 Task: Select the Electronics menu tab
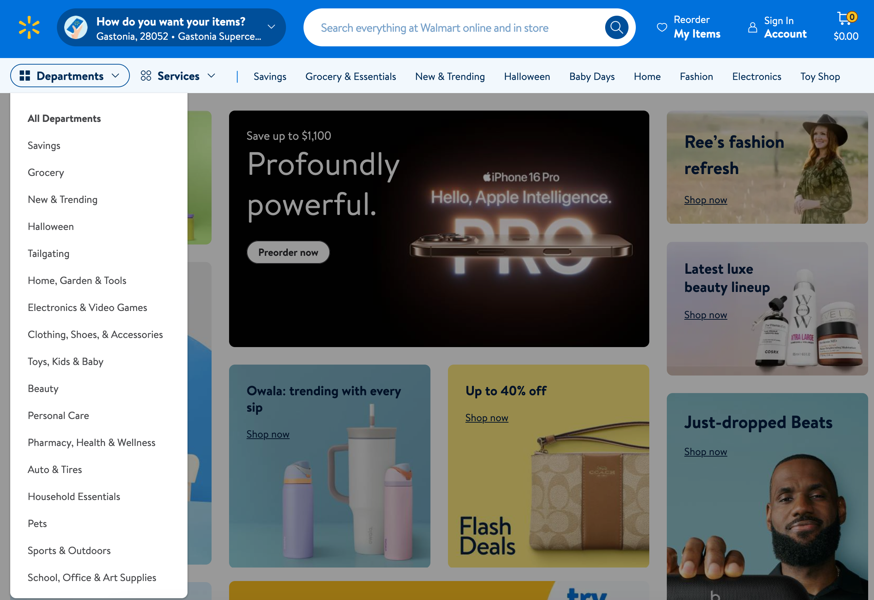coord(757,76)
